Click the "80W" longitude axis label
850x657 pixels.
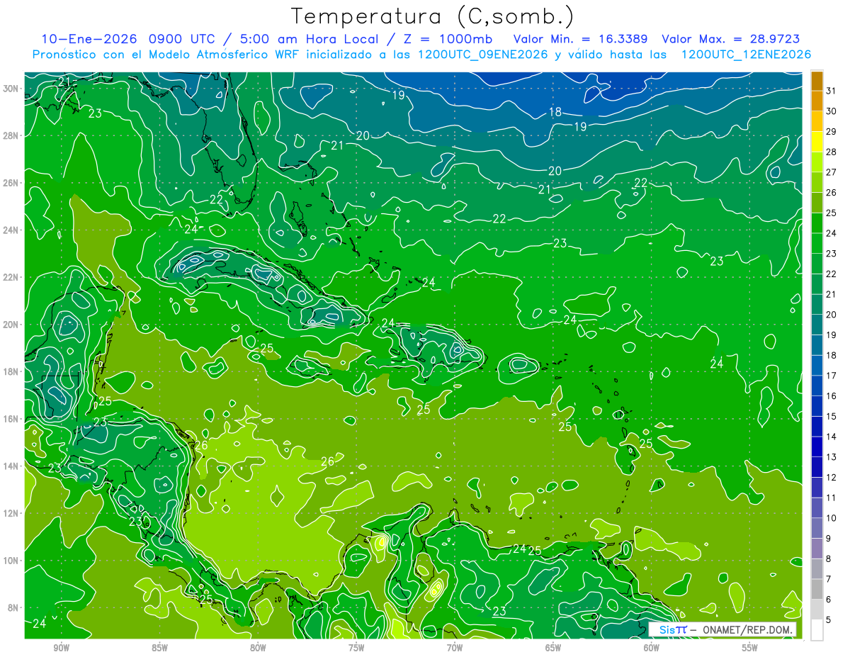258,648
